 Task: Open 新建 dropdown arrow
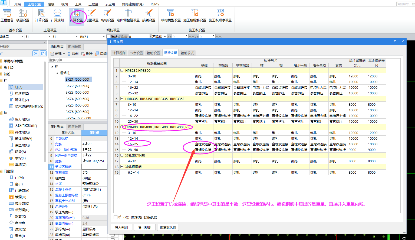[64, 54]
